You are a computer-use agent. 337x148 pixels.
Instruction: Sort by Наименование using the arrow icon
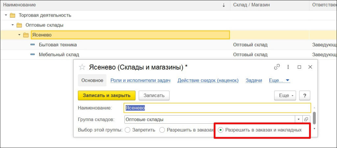pyautogui.click(x=224, y=5)
